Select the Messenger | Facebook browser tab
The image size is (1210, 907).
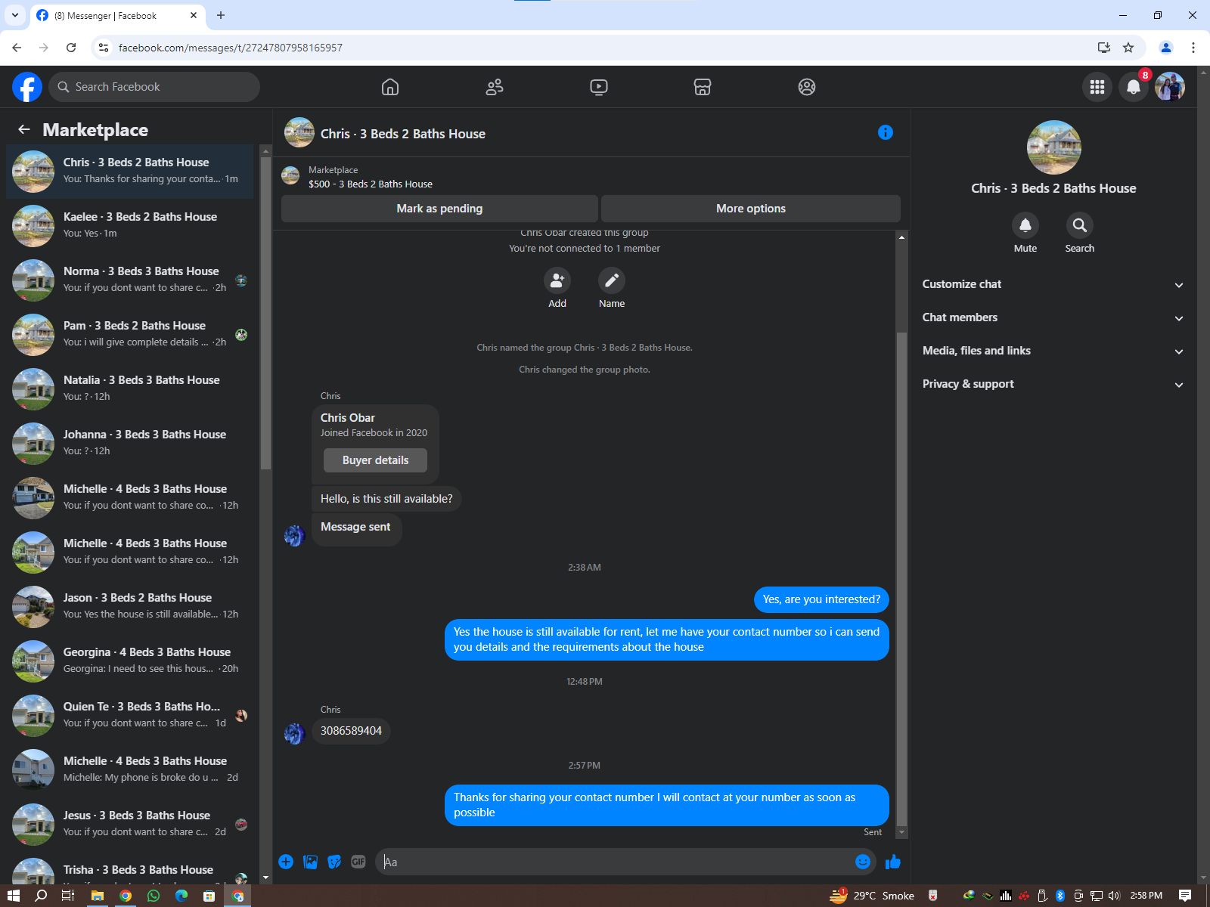click(117, 15)
